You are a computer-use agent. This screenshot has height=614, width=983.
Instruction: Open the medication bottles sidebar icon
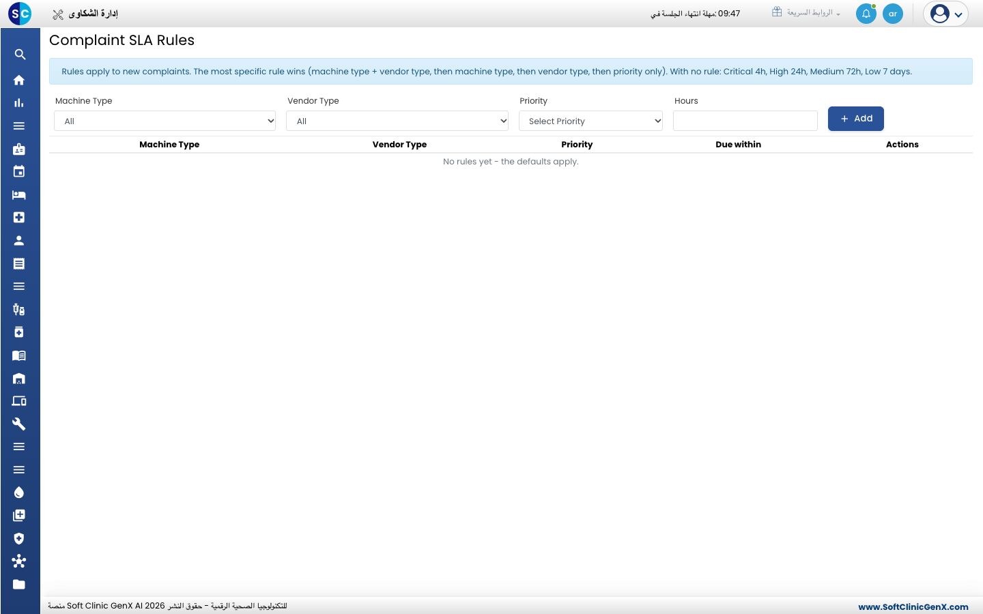tap(19, 310)
